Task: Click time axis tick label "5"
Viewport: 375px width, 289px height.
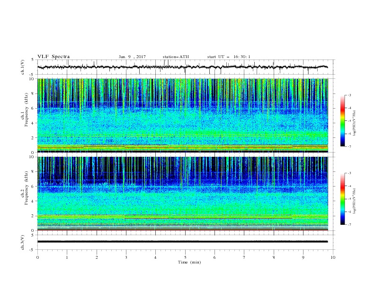Action: 185,257
